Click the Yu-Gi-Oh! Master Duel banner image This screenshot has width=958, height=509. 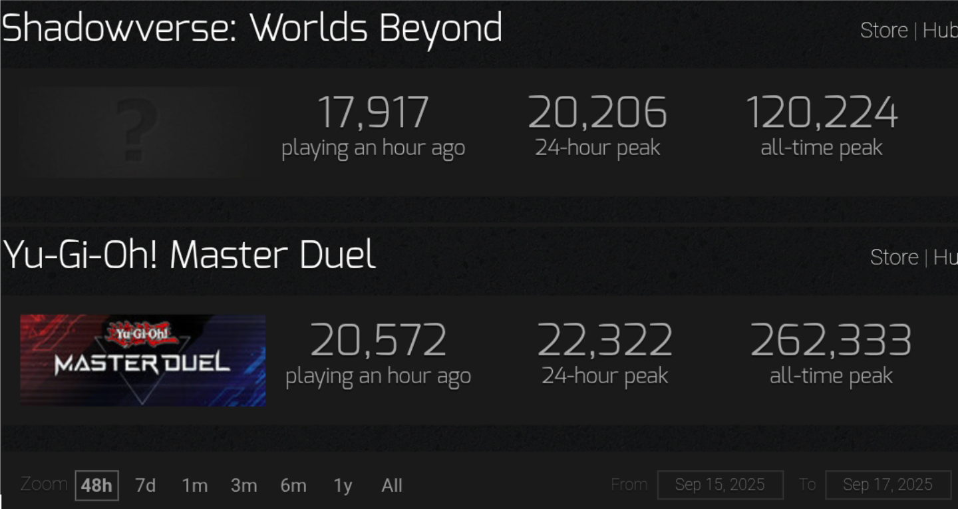(143, 360)
